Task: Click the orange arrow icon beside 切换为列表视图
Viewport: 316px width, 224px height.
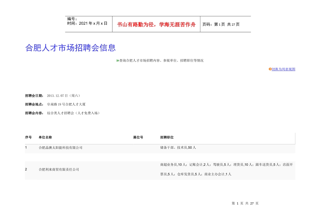Action: coord(270,69)
